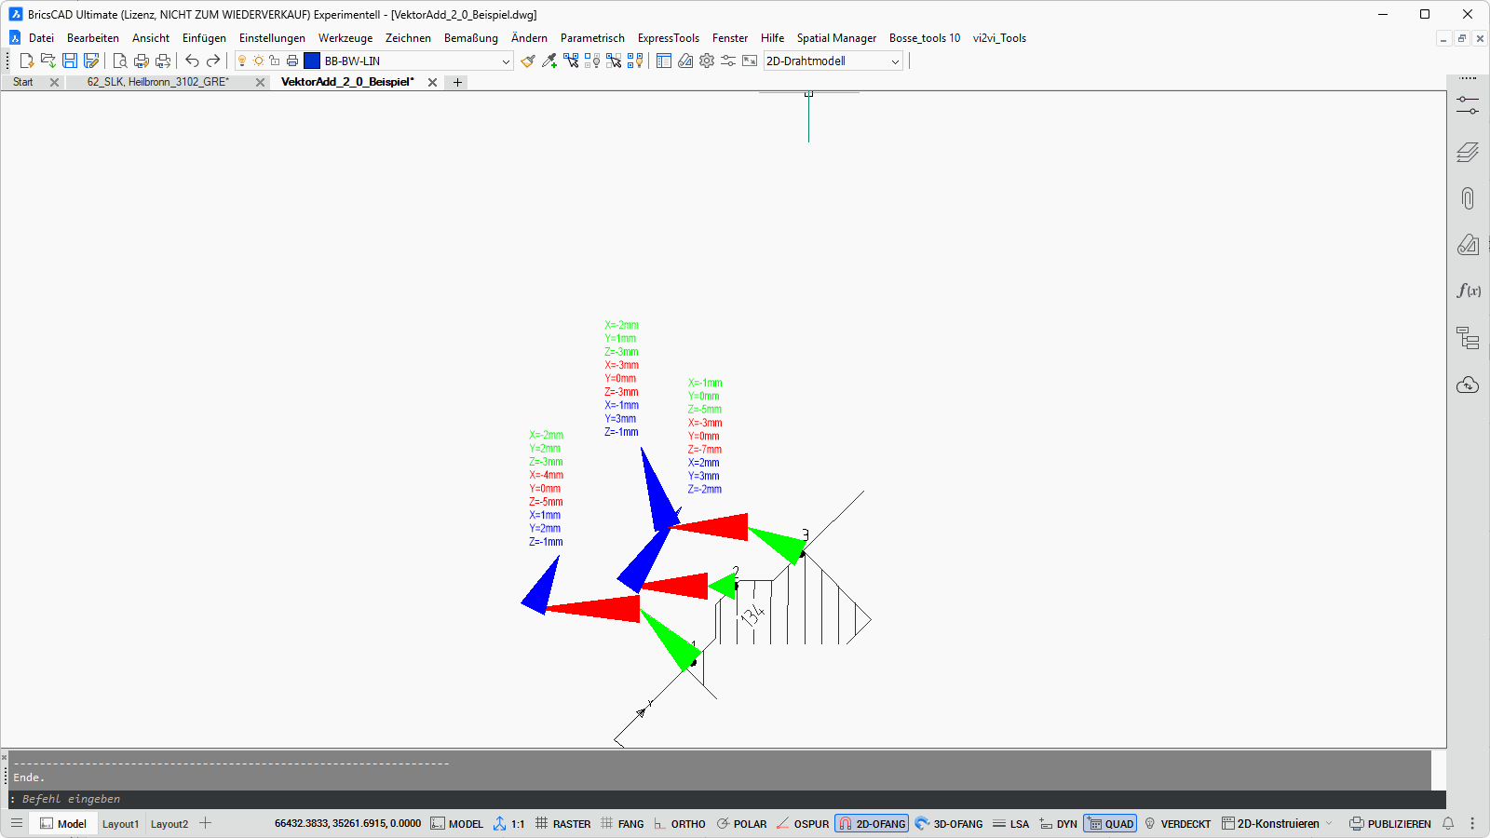The width and height of the screenshot is (1490, 838).
Task: Open the Parameters f(x) panel
Action: [1468, 291]
